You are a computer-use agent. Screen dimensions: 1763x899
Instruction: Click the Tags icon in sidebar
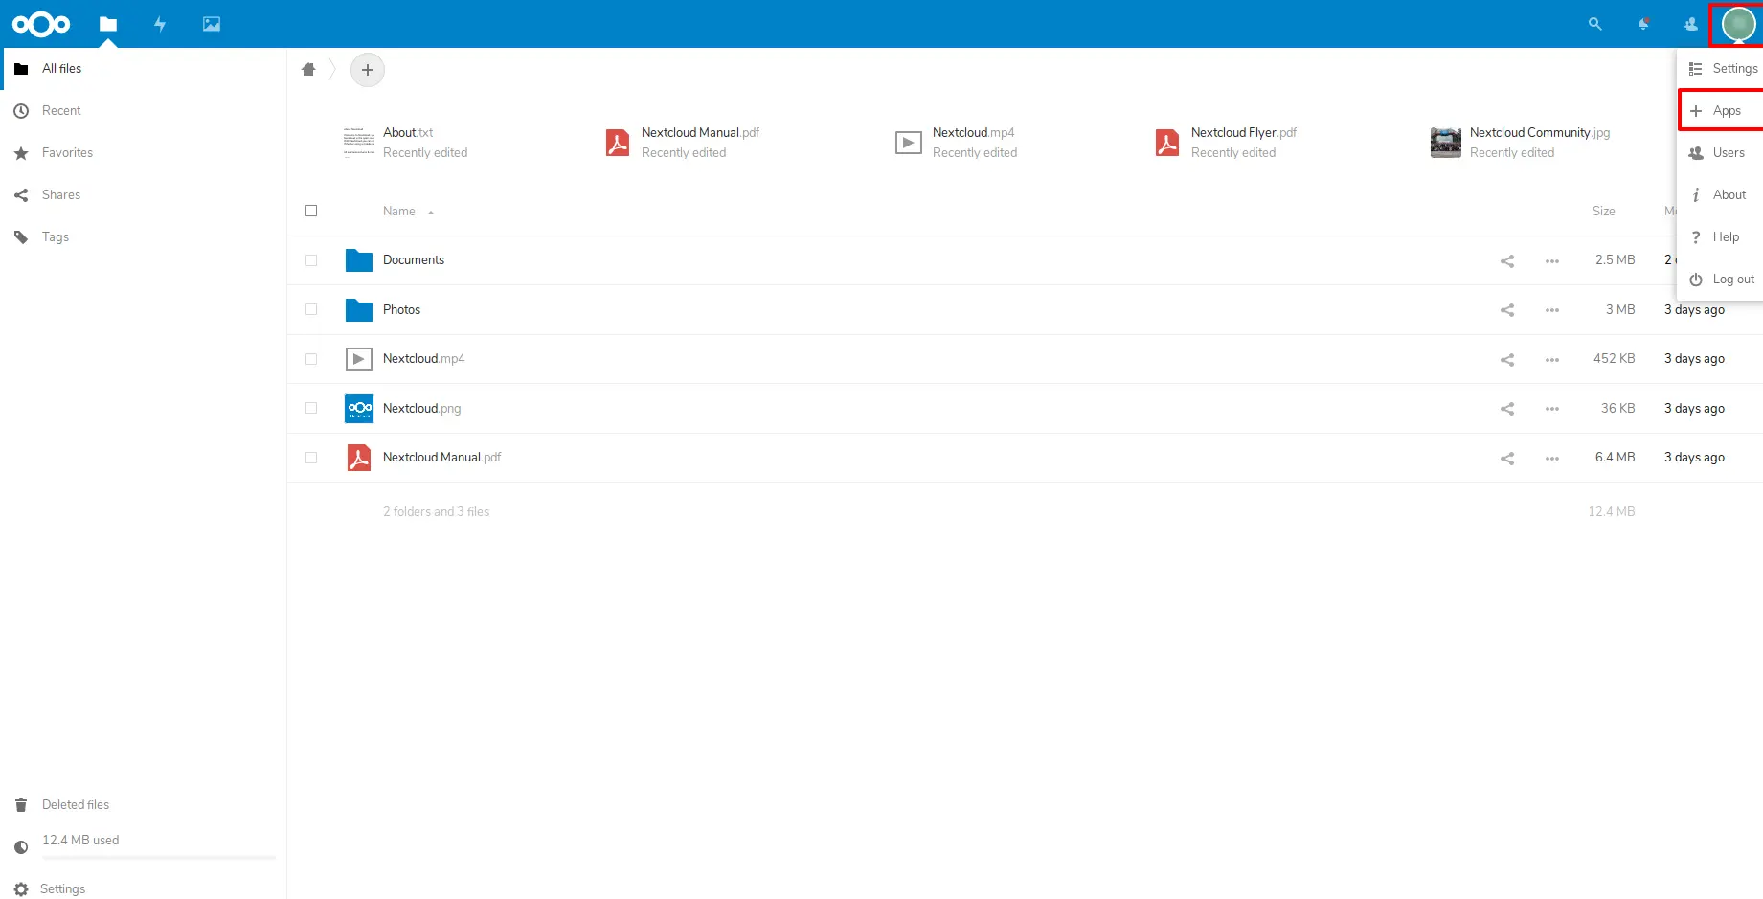[21, 237]
